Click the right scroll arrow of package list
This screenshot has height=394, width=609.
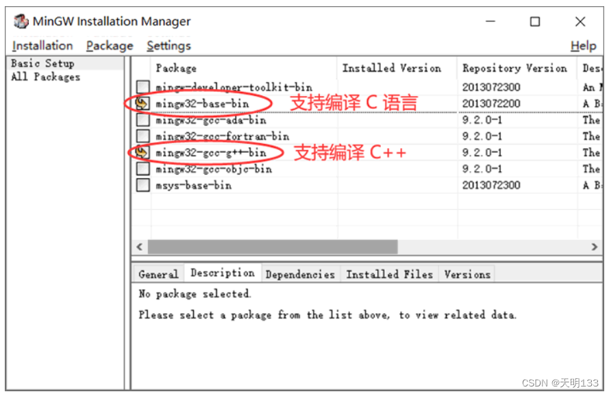tap(594, 247)
